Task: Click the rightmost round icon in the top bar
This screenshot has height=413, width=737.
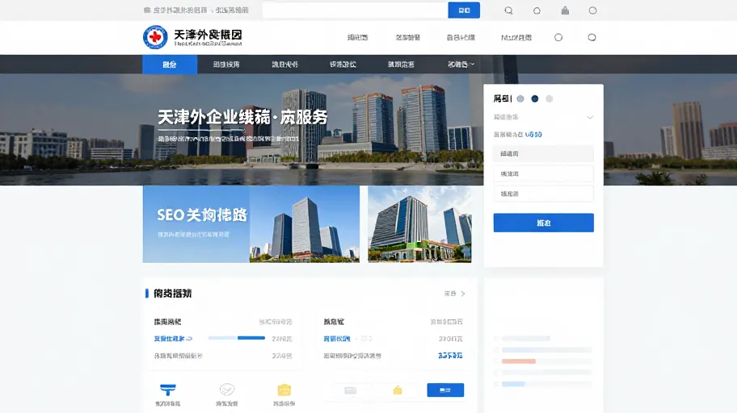Action: coord(592,10)
